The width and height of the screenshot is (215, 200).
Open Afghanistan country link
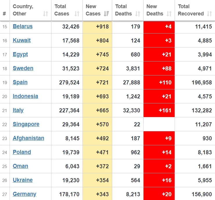28,138
